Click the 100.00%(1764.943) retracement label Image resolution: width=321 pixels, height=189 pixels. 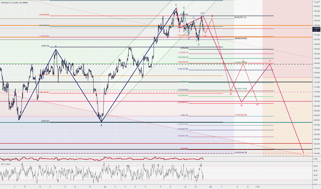[240, 38]
